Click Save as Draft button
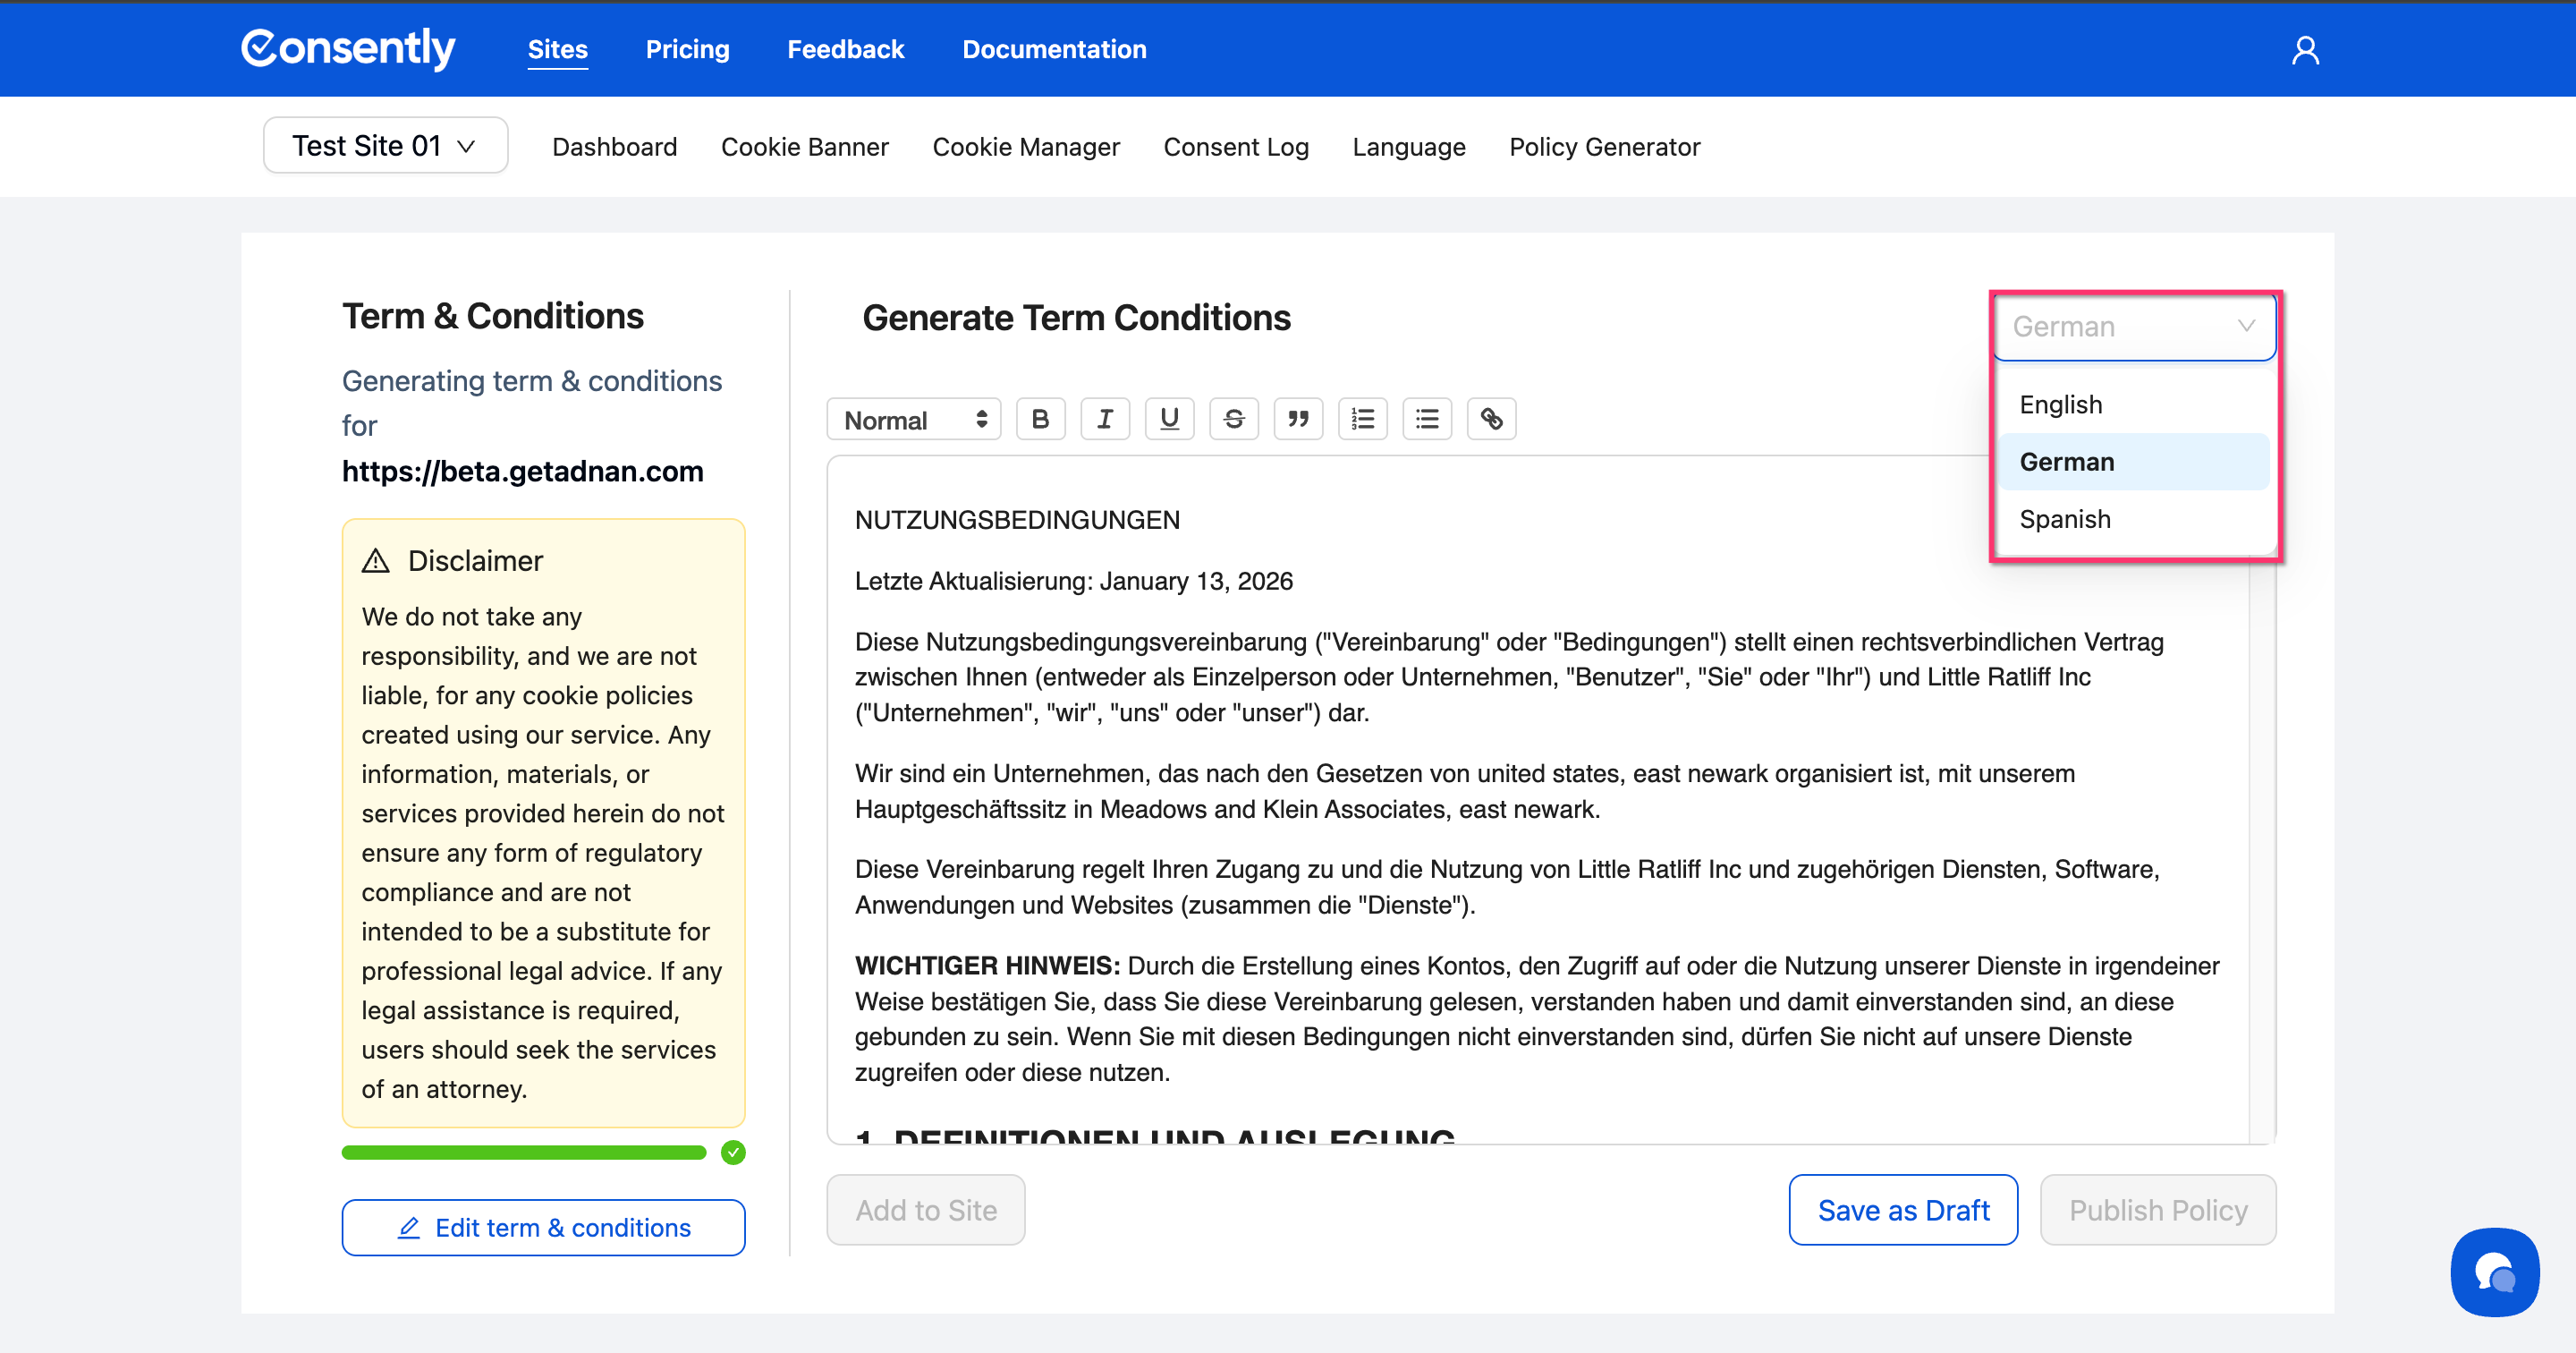Image resolution: width=2576 pixels, height=1353 pixels. click(1902, 1210)
